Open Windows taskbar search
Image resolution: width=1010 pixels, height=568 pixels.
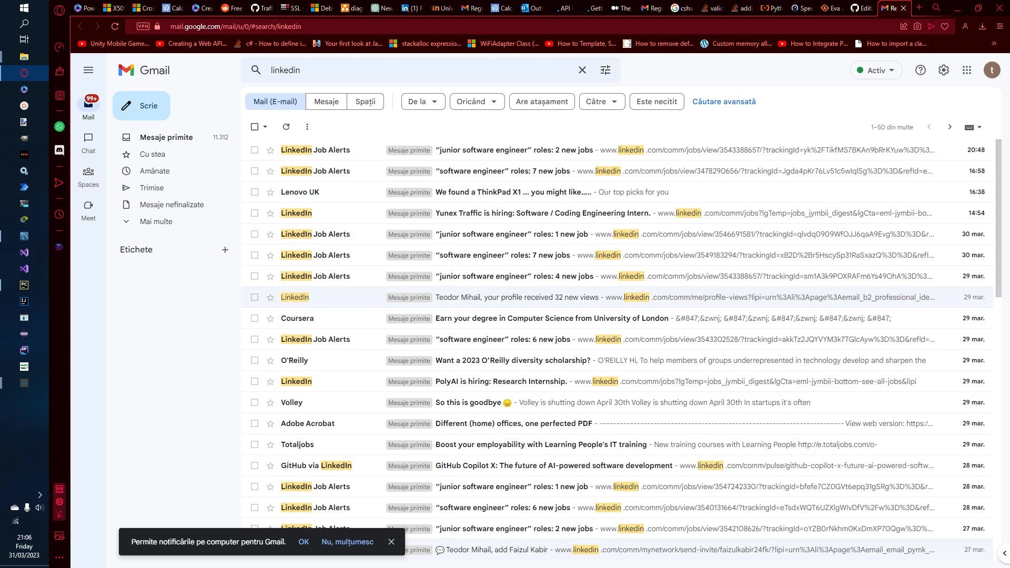pos(24,24)
